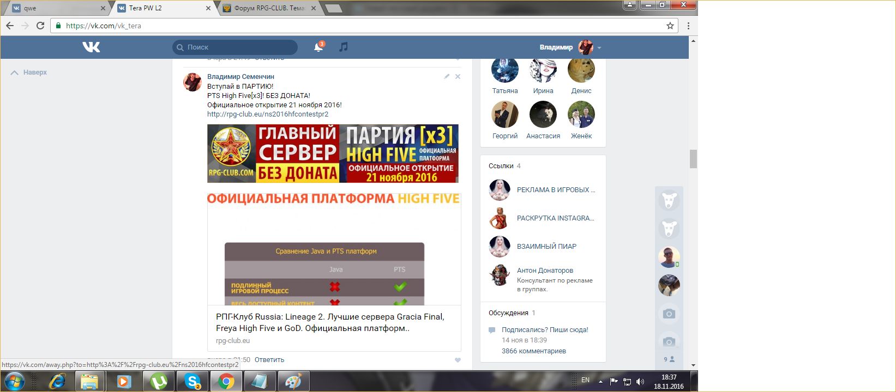Screen dimensions: 896x392
Task: Open Анастасия's member avatar
Action: 543,114
